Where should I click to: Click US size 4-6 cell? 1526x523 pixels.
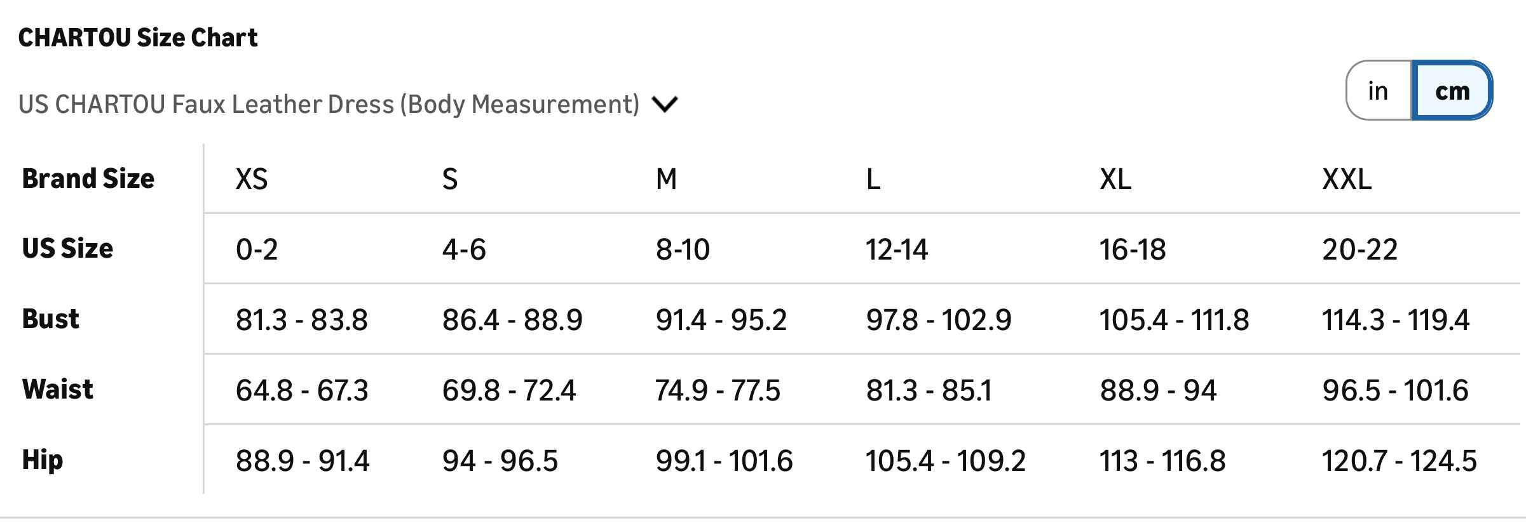click(464, 249)
